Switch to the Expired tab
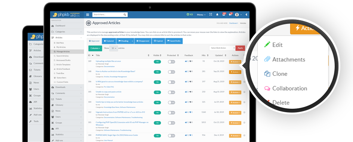 tap(158, 41)
